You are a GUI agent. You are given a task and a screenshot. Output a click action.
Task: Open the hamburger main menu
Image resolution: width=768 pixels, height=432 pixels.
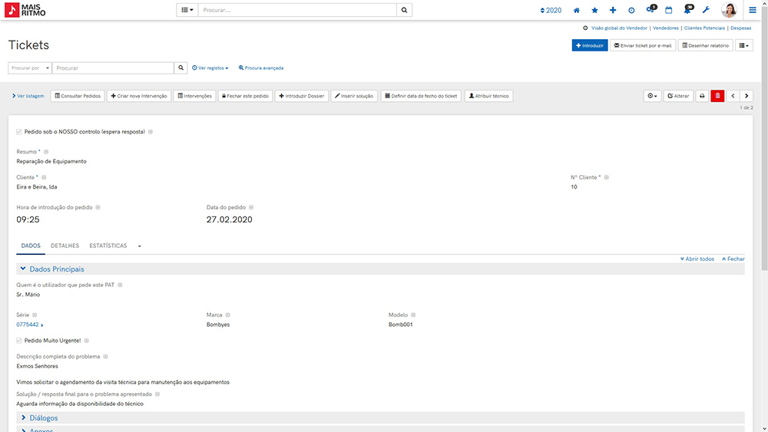coord(753,10)
